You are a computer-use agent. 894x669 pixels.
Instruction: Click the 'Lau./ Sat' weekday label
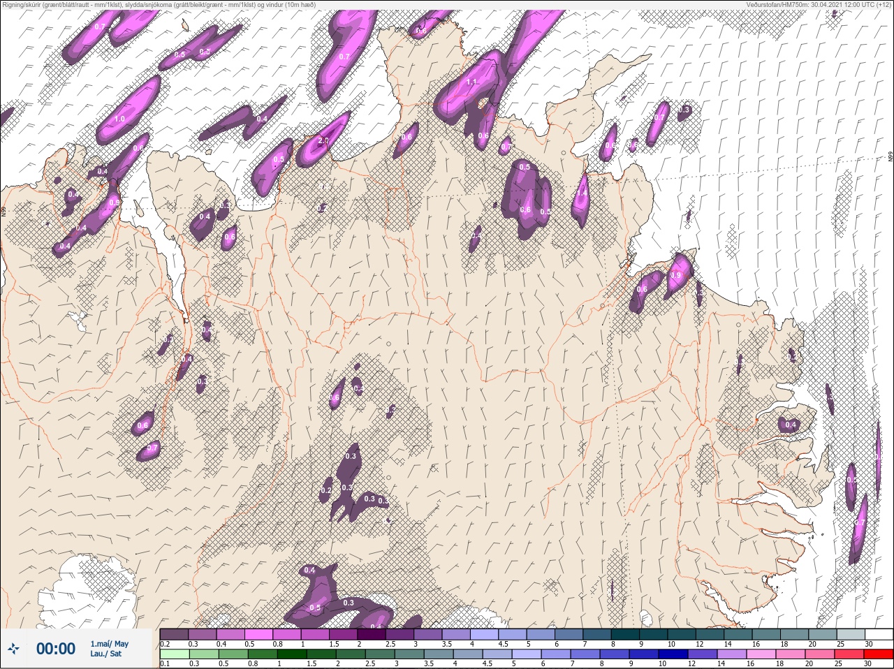(105, 654)
